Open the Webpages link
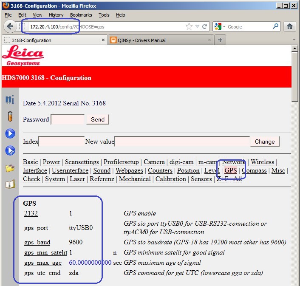The width and height of the screenshot is (300, 286). (x=129, y=170)
